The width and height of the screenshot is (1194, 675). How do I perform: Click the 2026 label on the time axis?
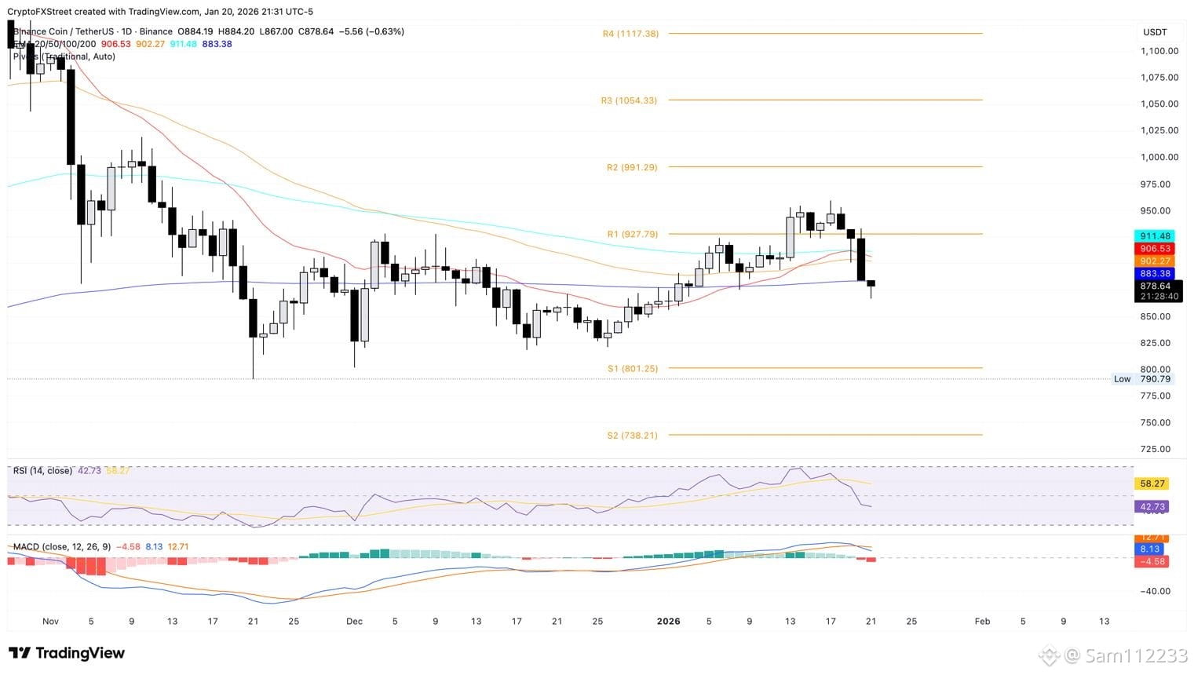pos(668,622)
